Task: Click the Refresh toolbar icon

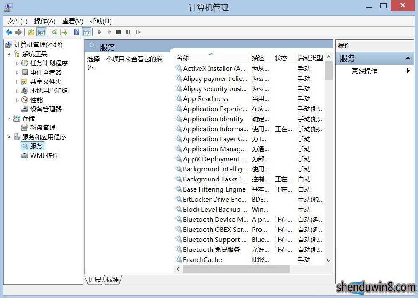Action: tap(54, 32)
